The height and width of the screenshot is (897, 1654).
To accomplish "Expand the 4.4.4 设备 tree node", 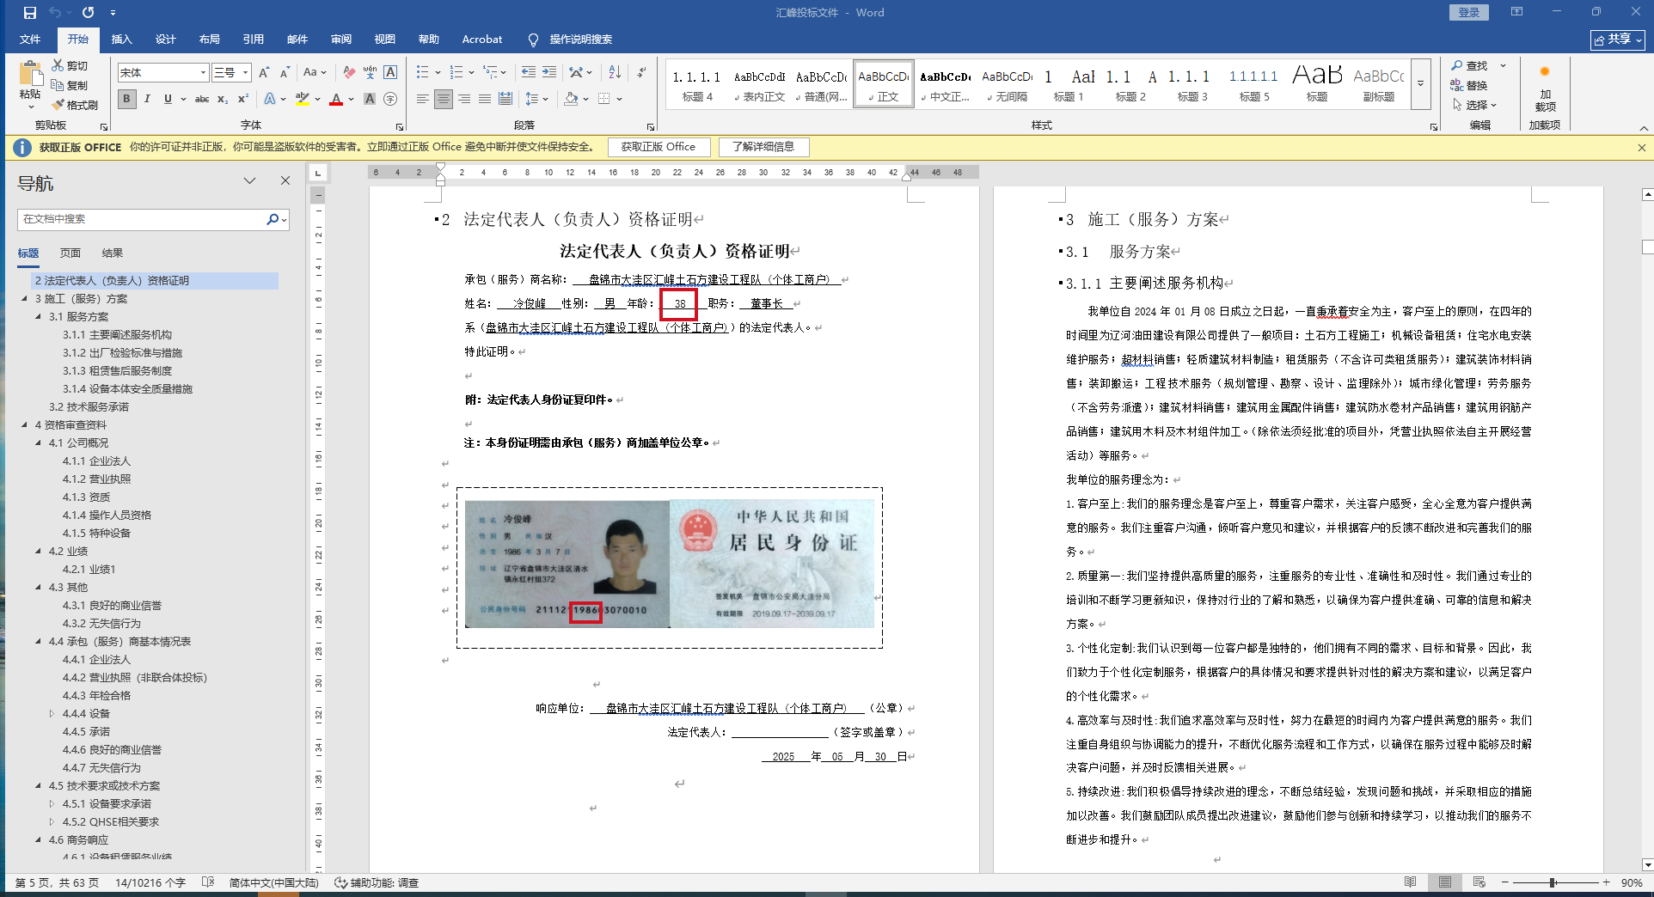I will click(52, 714).
